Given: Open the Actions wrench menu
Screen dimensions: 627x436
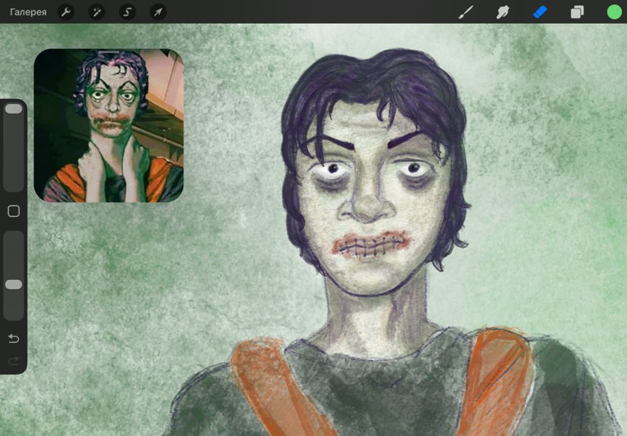Looking at the screenshot, I should click(x=66, y=12).
